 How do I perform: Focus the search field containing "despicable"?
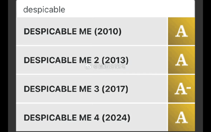point(99,9)
